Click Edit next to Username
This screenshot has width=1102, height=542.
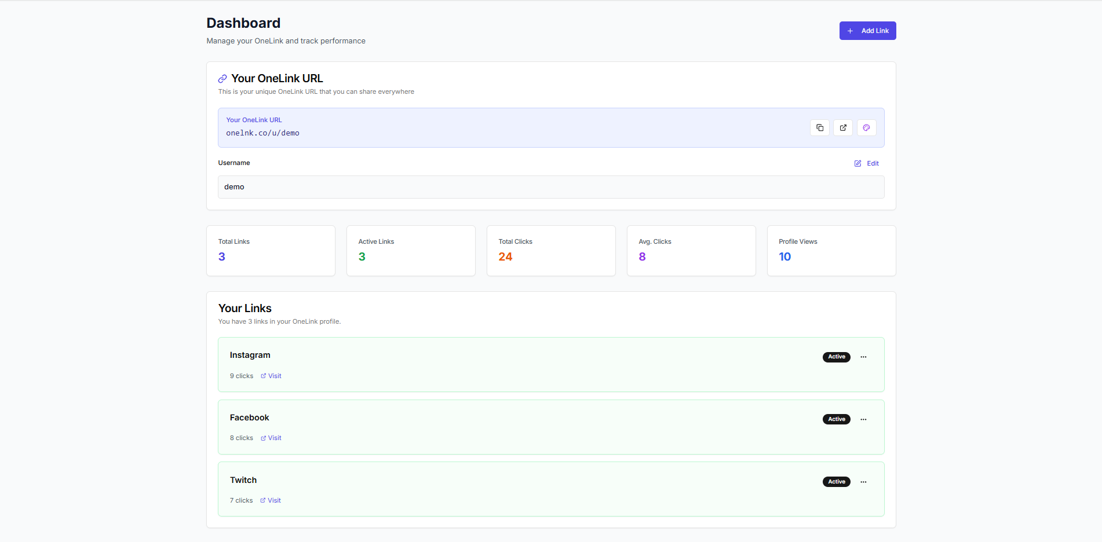866,163
